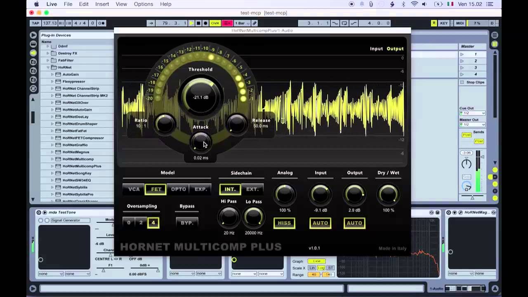Screen dimensions: 528x297
Task: Toggle the KEY map mode button
Action: [444, 23]
